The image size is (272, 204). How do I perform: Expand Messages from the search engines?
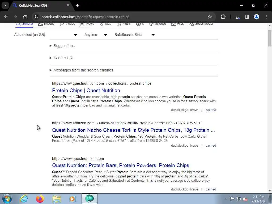[81, 70]
